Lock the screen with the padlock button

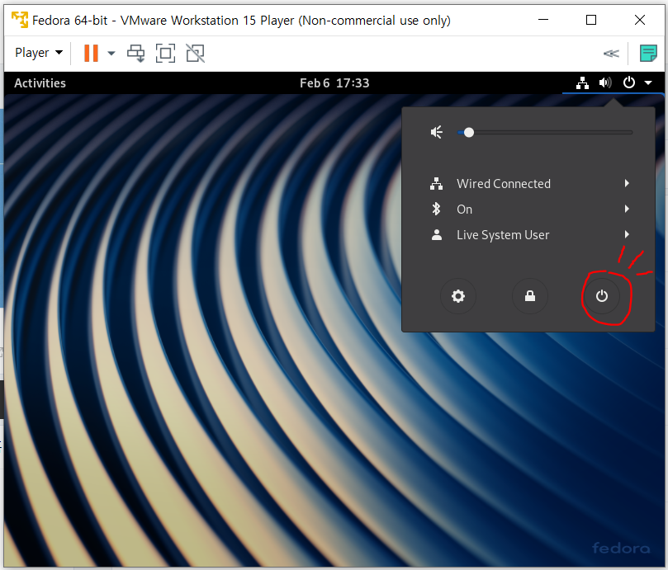[529, 296]
